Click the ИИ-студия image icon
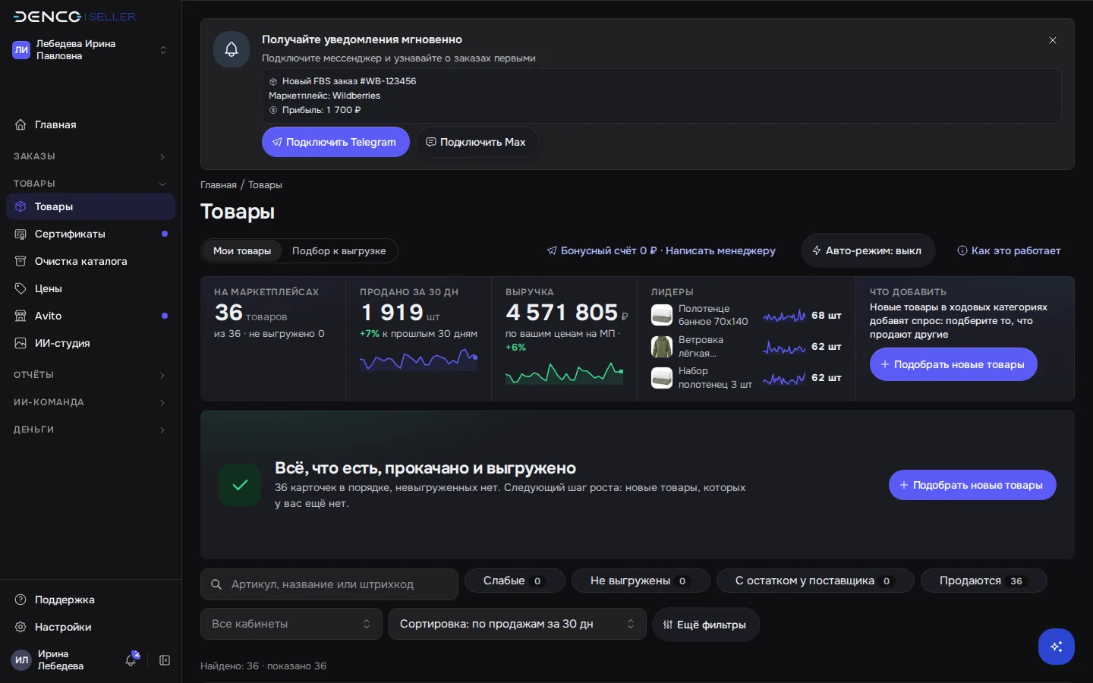This screenshot has height=683, width=1093. pyautogui.click(x=20, y=343)
